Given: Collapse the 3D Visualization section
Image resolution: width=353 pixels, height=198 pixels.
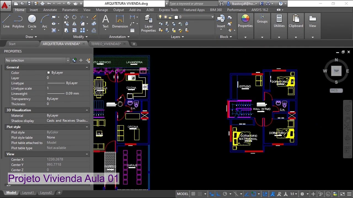Looking at the screenshot, I should [x=87, y=110].
